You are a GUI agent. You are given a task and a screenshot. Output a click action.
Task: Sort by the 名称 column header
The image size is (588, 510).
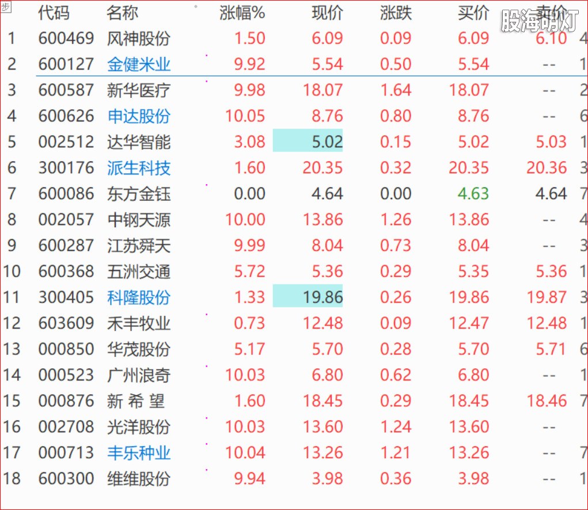(122, 13)
